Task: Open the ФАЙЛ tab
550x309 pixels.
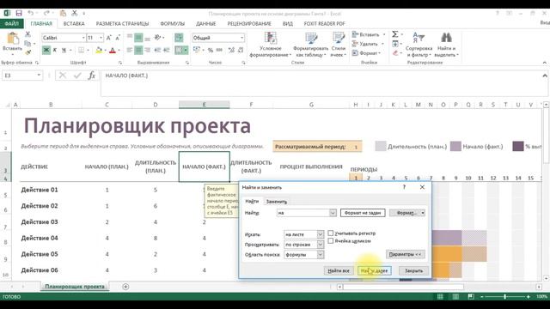Action: (x=11, y=23)
